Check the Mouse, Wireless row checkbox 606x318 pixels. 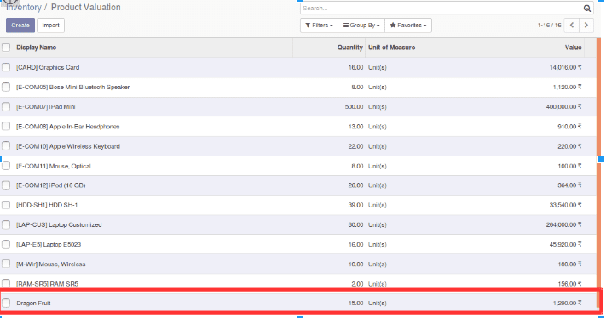click(x=6, y=264)
